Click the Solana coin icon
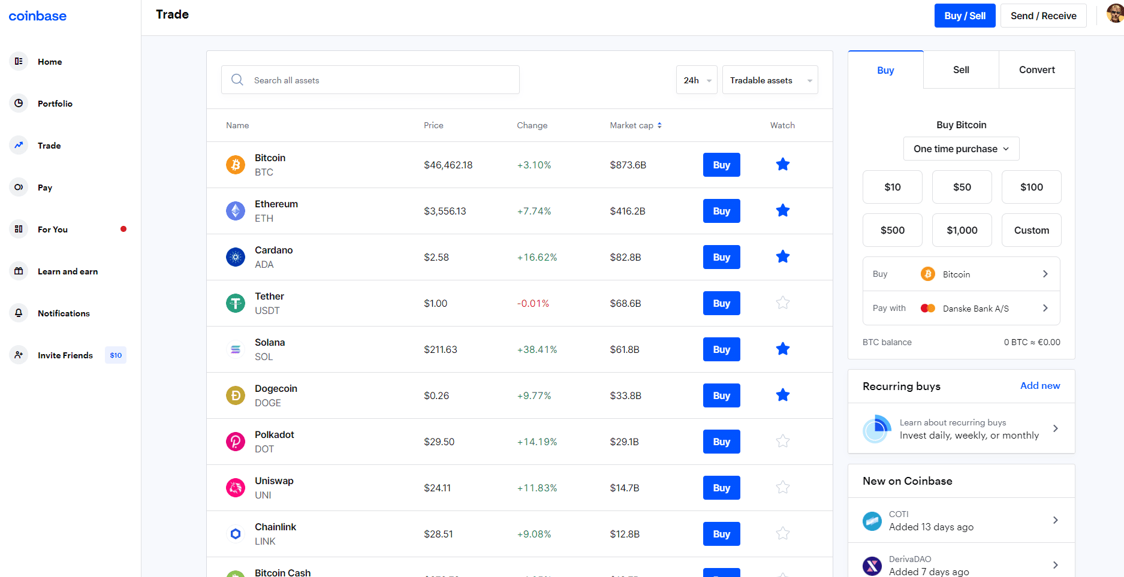The width and height of the screenshot is (1124, 577). 236,349
